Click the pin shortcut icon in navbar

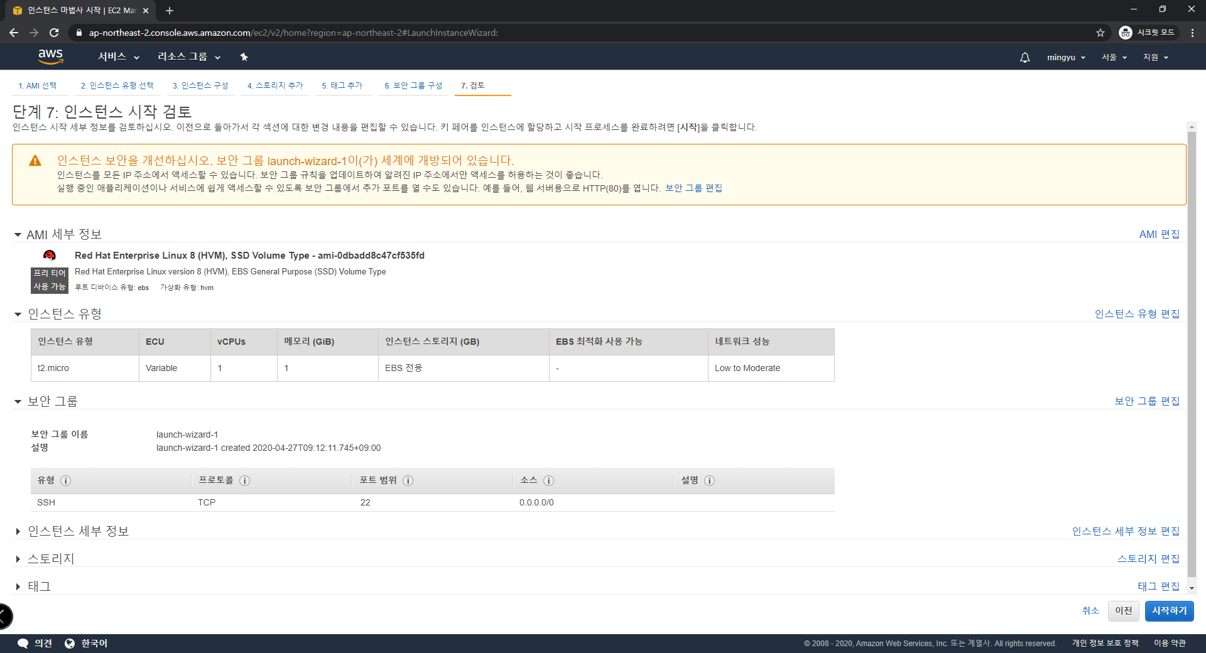click(x=244, y=57)
